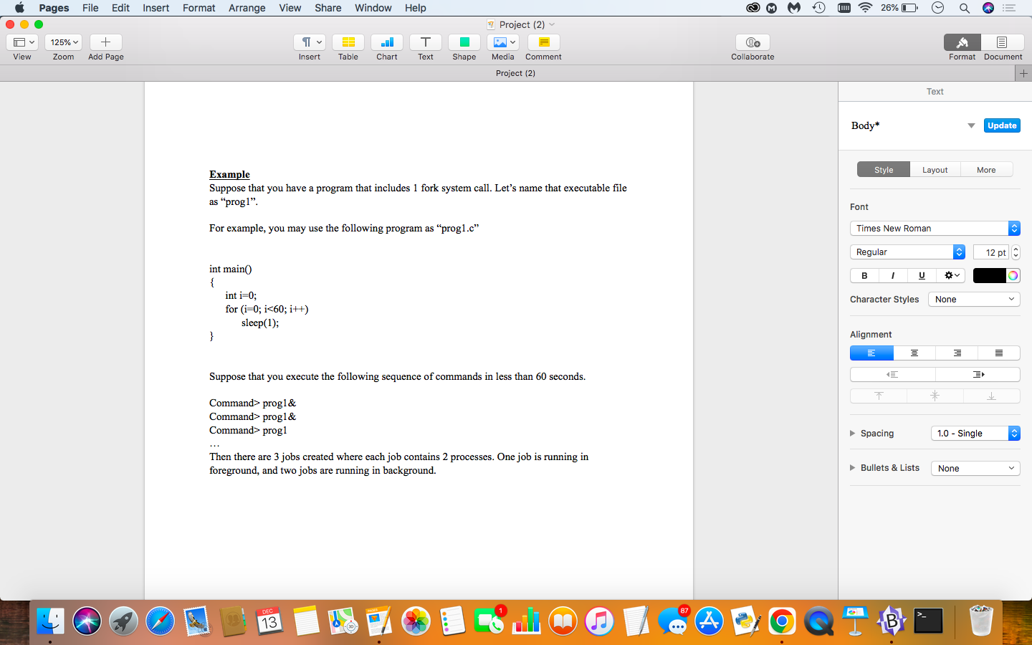
Task: Launch Terminal from the Dock
Action: [x=928, y=621]
